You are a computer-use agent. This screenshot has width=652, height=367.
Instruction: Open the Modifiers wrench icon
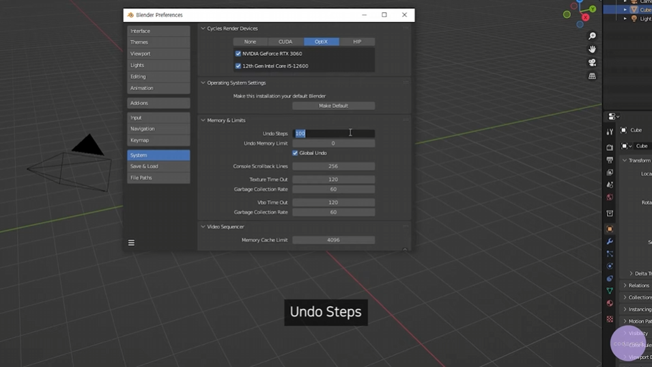[610, 241]
